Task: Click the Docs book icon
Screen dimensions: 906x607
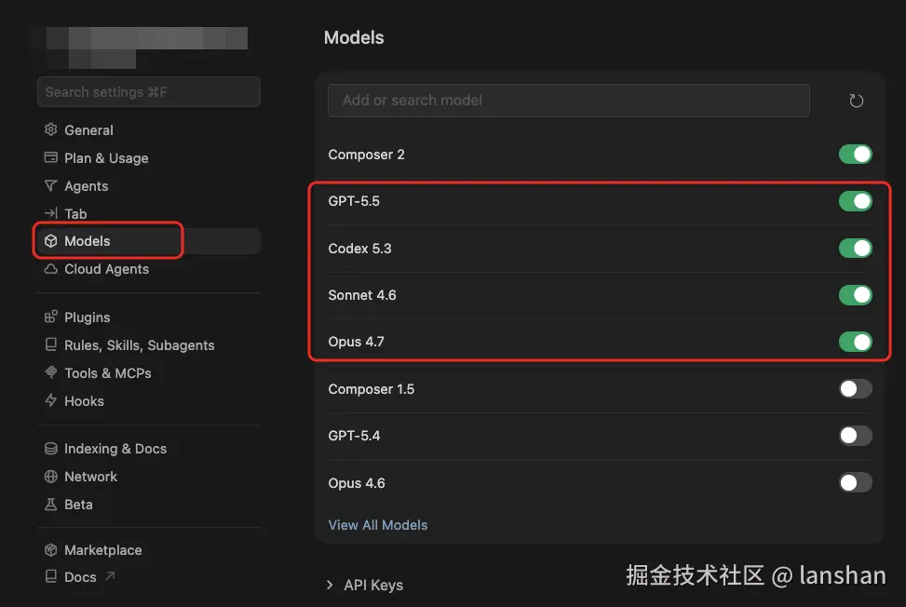Action: click(x=51, y=576)
